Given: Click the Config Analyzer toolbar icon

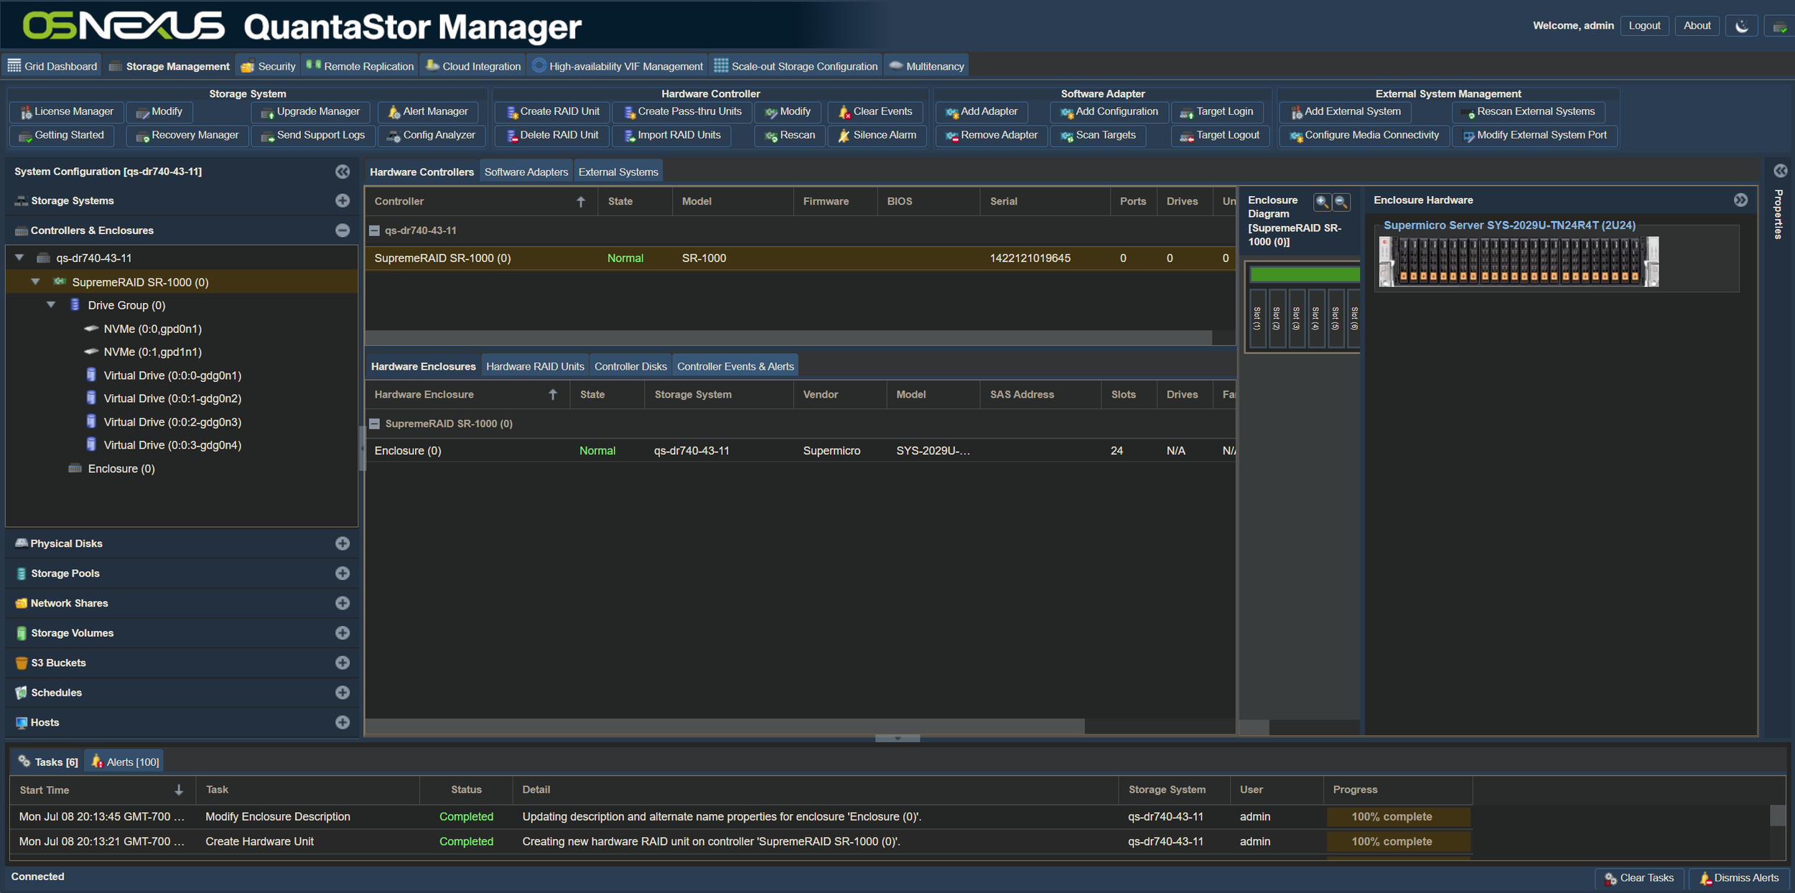Looking at the screenshot, I should (x=394, y=136).
